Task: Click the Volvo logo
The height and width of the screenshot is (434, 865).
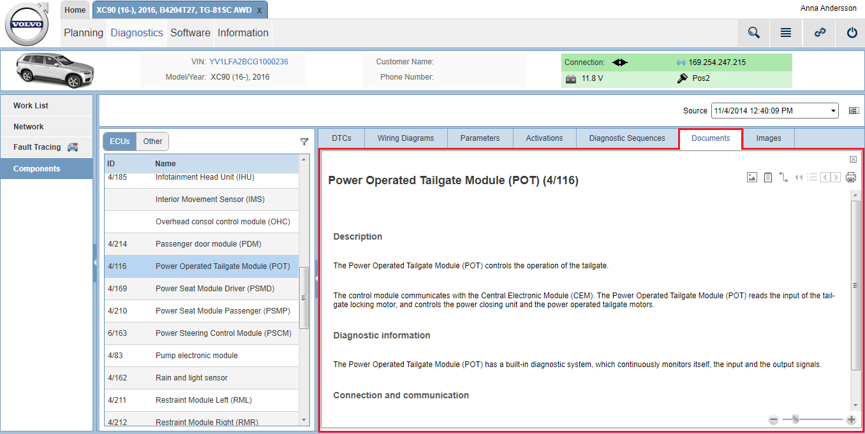Action: (27, 24)
